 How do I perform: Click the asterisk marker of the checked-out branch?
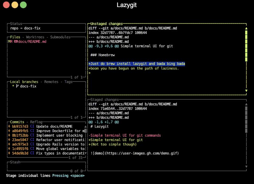coord(13,86)
